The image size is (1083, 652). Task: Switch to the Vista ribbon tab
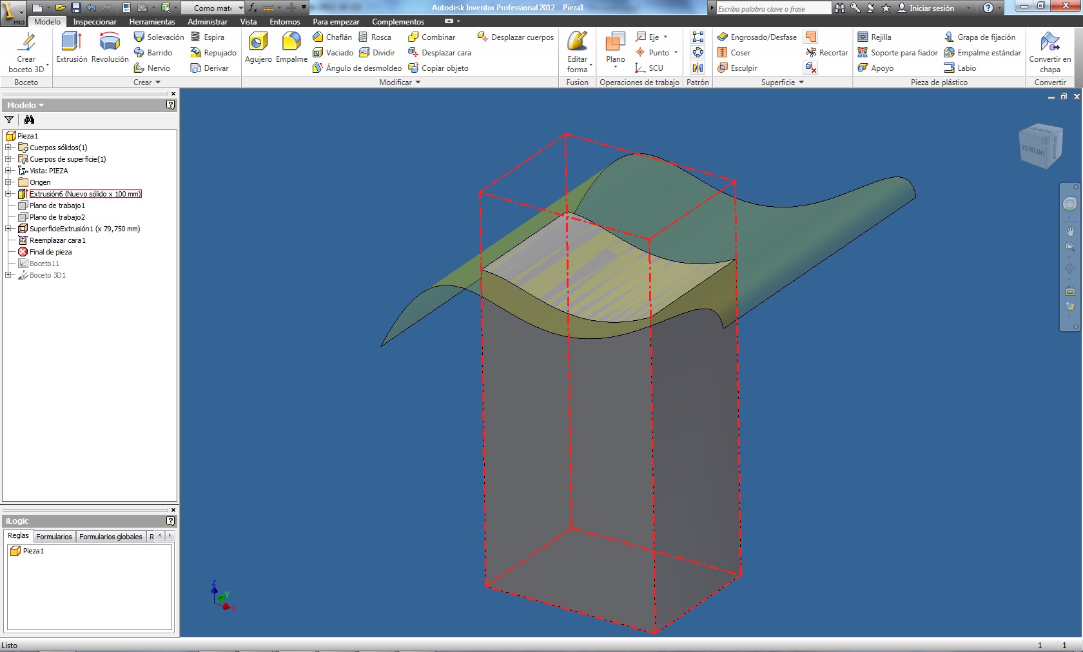tap(248, 22)
